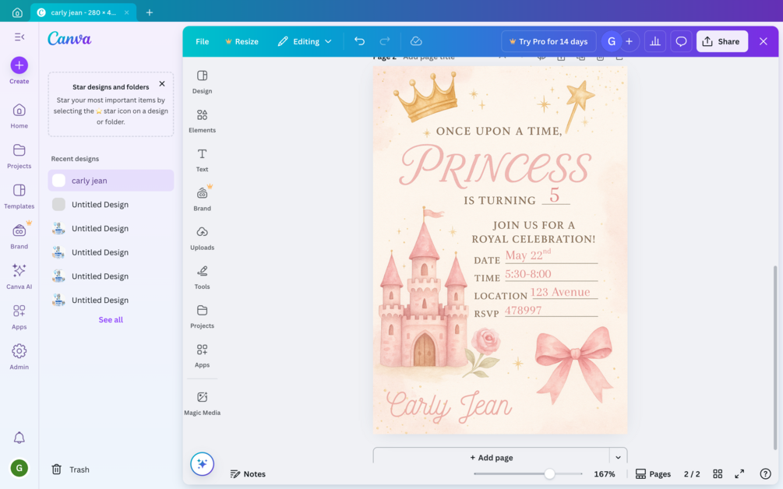Open Templates in the far-left sidebar
This screenshot has height=489, width=783.
click(19, 196)
